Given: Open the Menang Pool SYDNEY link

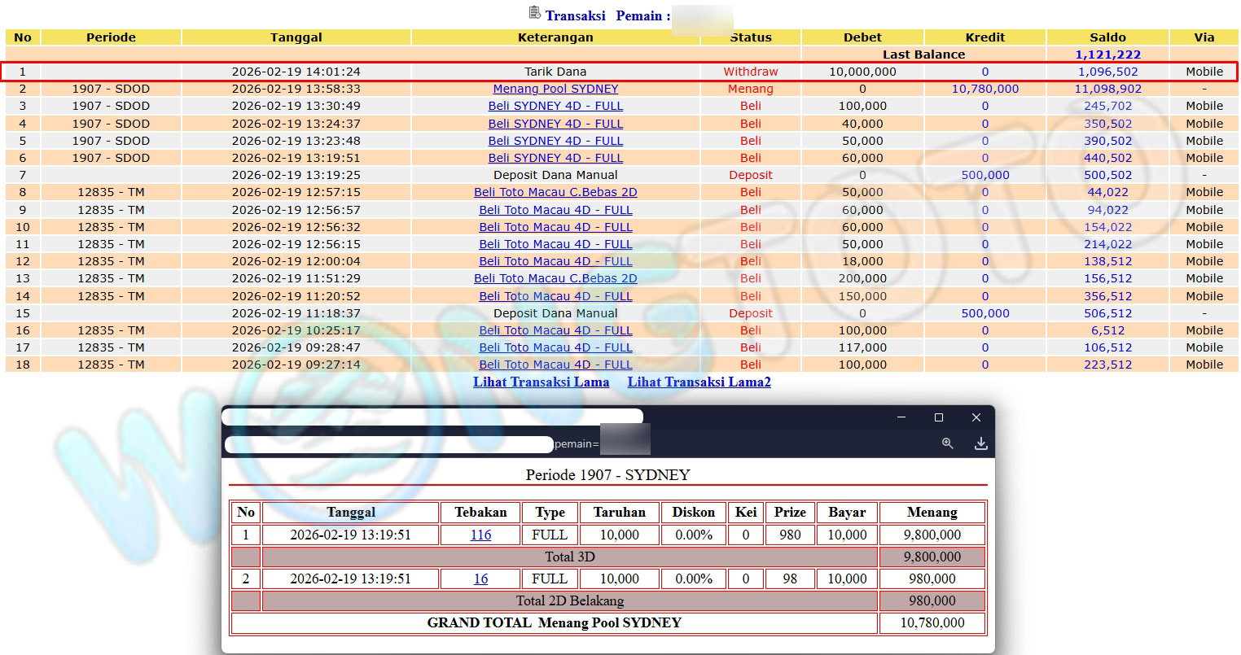Looking at the screenshot, I should click(x=555, y=89).
